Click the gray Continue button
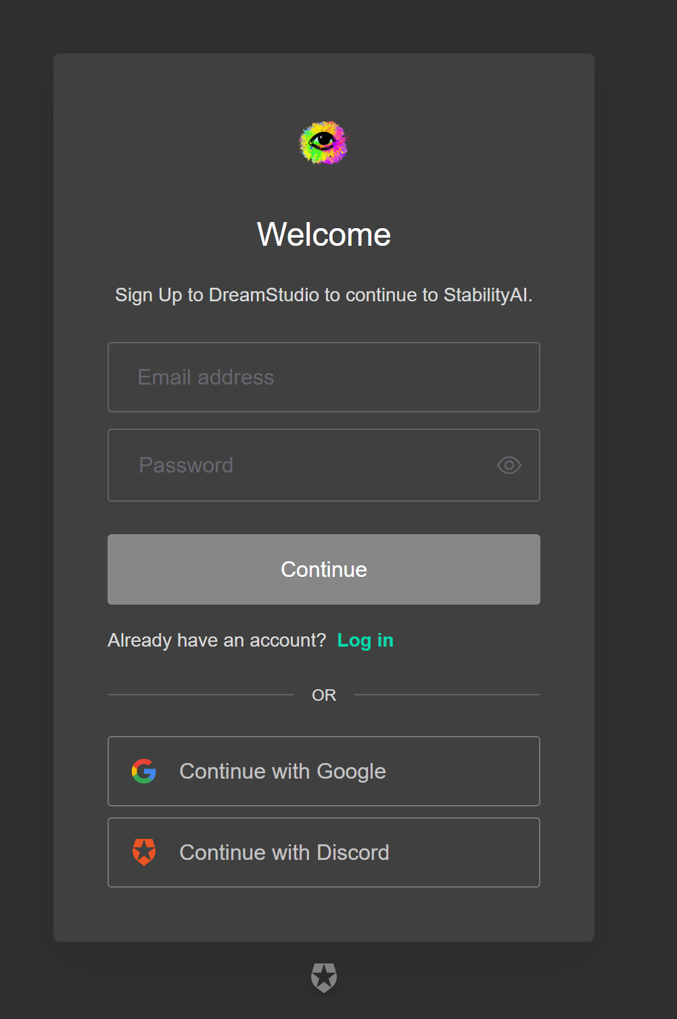Viewport: 677px width, 1019px height. (x=324, y=569)
